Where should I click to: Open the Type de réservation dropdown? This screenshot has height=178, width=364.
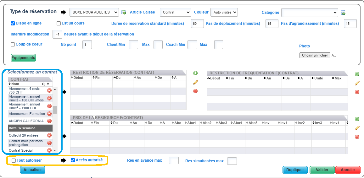tap(94, 12)
